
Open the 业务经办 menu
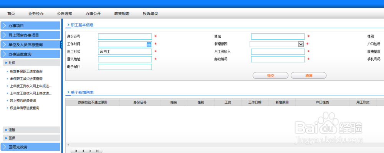(36, 14)
